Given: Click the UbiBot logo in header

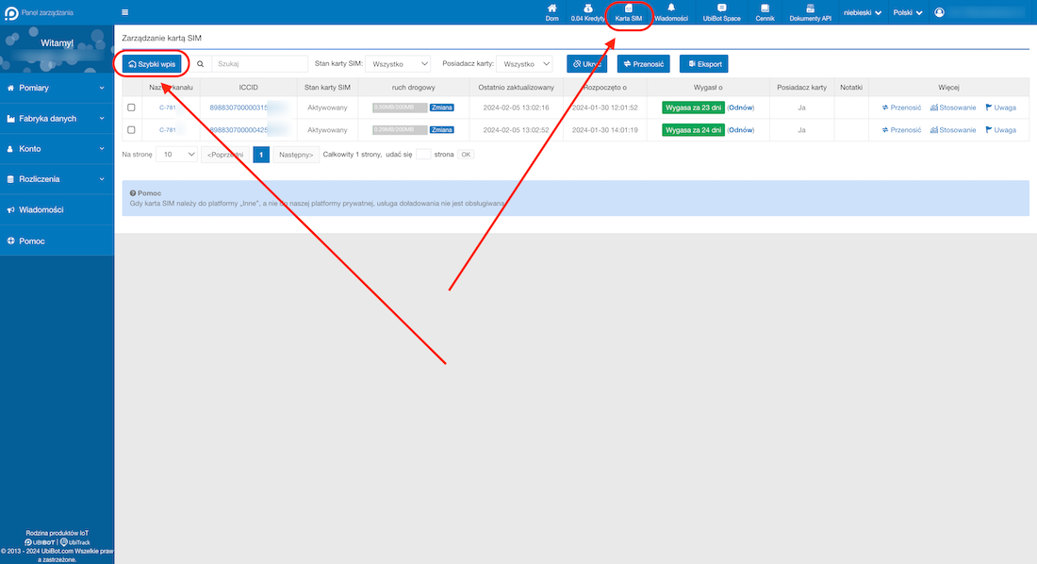Looking at the screenshot, I should click(11, 12).
